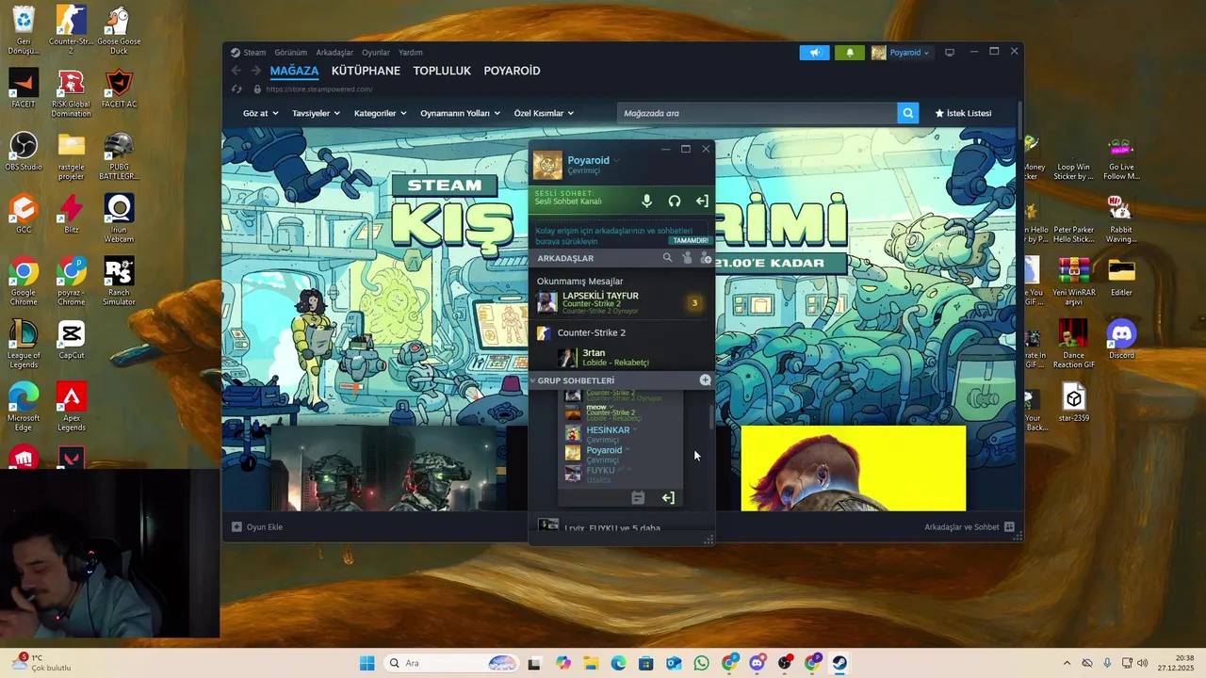This screenshot has height=678, width=1206.
Task: Use the friends list scrollbar
Action: 711,416
